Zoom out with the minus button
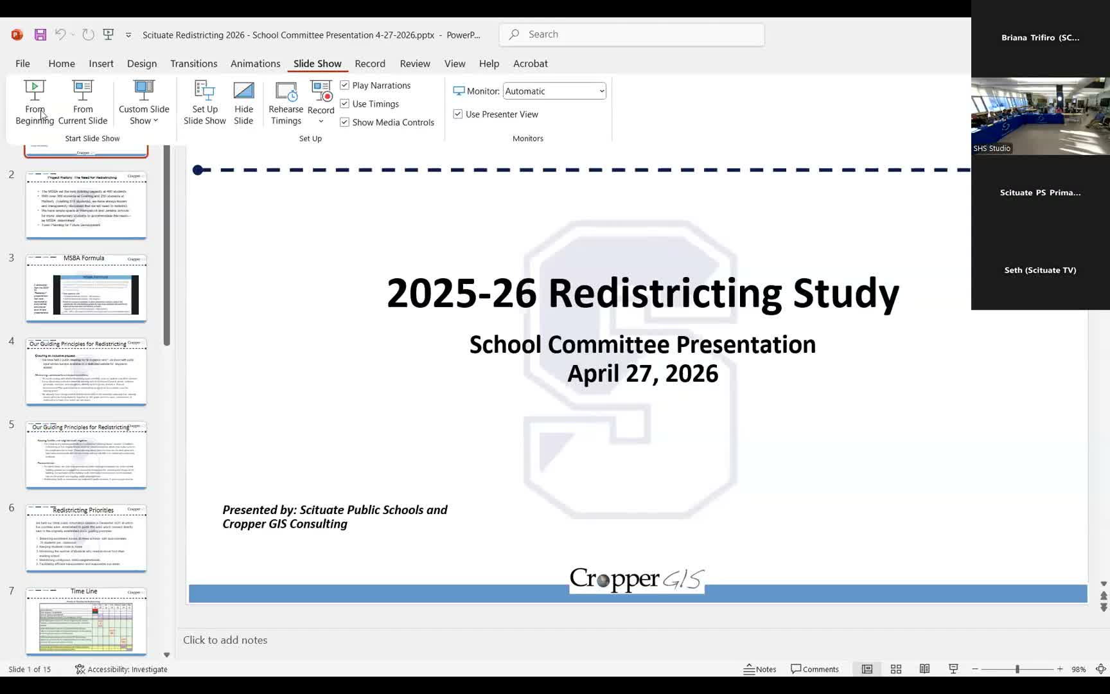 click(975, 669)
